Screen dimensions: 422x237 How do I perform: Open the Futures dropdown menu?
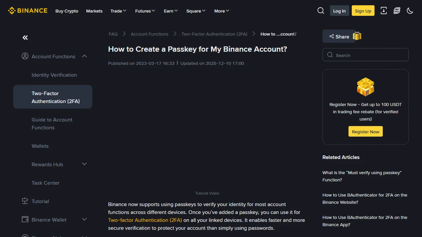click(145, 11)
